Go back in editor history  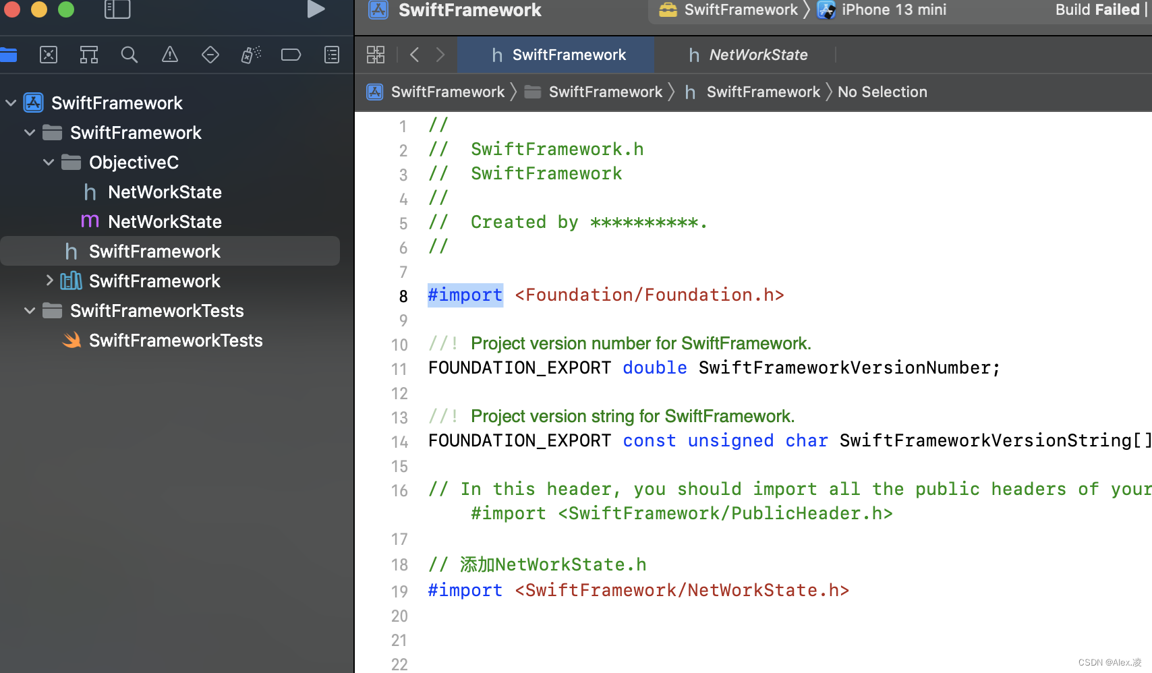tap(415, 55)
